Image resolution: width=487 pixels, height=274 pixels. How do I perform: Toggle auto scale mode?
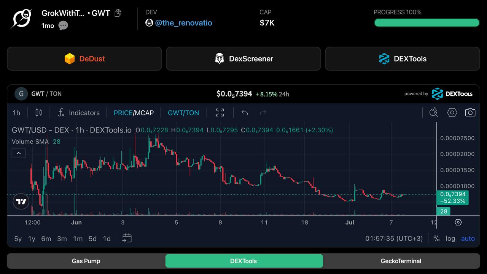[468, 239]
